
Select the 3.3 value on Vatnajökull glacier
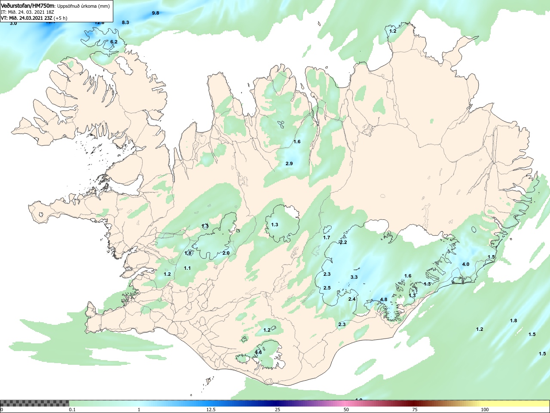[354, 277]
